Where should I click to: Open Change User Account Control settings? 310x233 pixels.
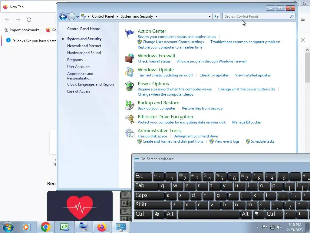click(173, 42)
